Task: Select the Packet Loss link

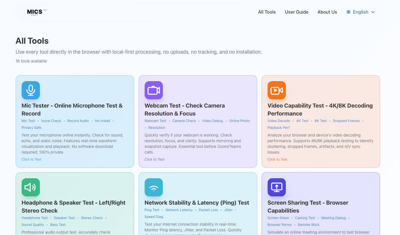Action: pos(208,210)
